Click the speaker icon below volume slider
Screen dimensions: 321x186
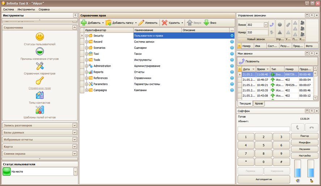[298, 181]
